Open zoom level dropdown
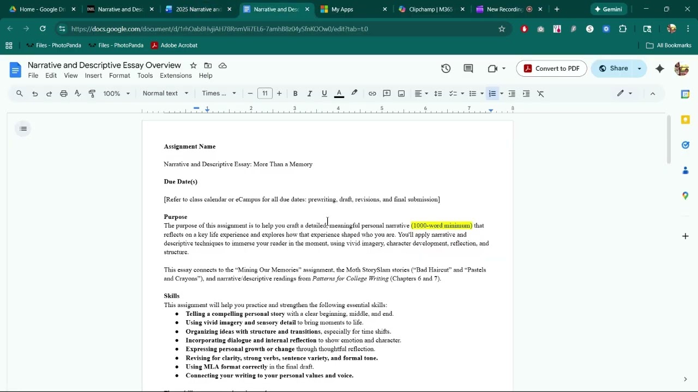The image size is (698, 392). coord(117,94)
